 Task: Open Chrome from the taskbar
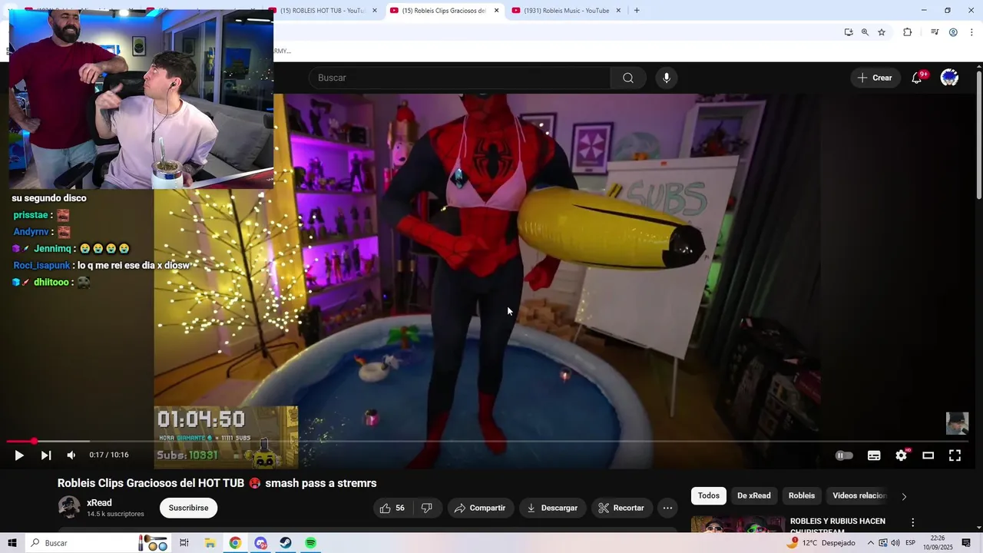point(235,543)
